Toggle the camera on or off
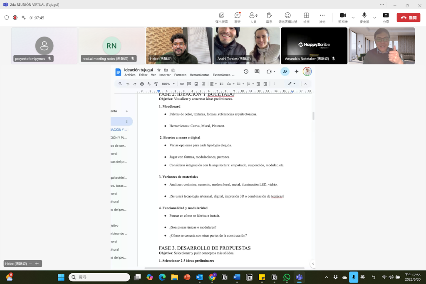The width and height of the screenshot is (426, 284). [x=343, y=17]
